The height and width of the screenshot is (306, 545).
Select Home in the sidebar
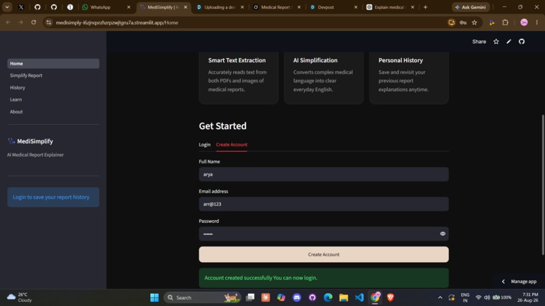pos(53,63)
